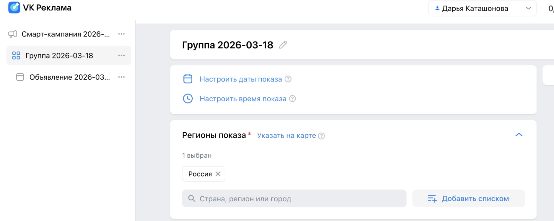554x221 pixels.
Task: Click the user icon before Дарья Каташонова
Action: click(437, 8)
